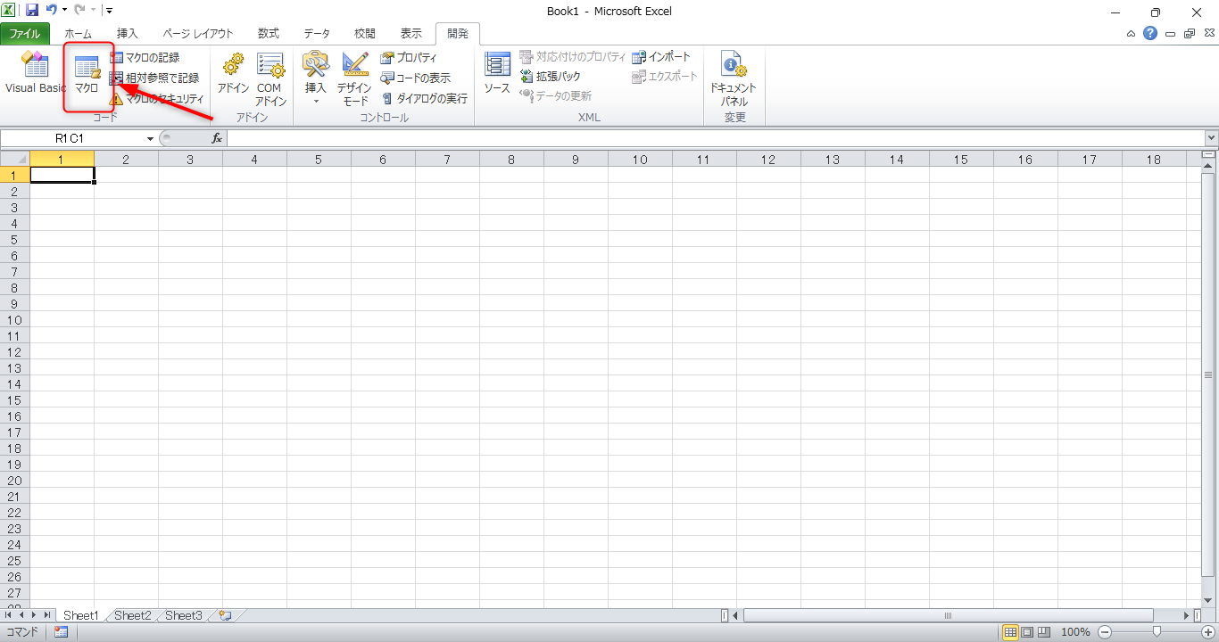The width and height of the screenshot is (1219, 642).
Task: Click the zoom slider handle
Action: coord(1157,632)
